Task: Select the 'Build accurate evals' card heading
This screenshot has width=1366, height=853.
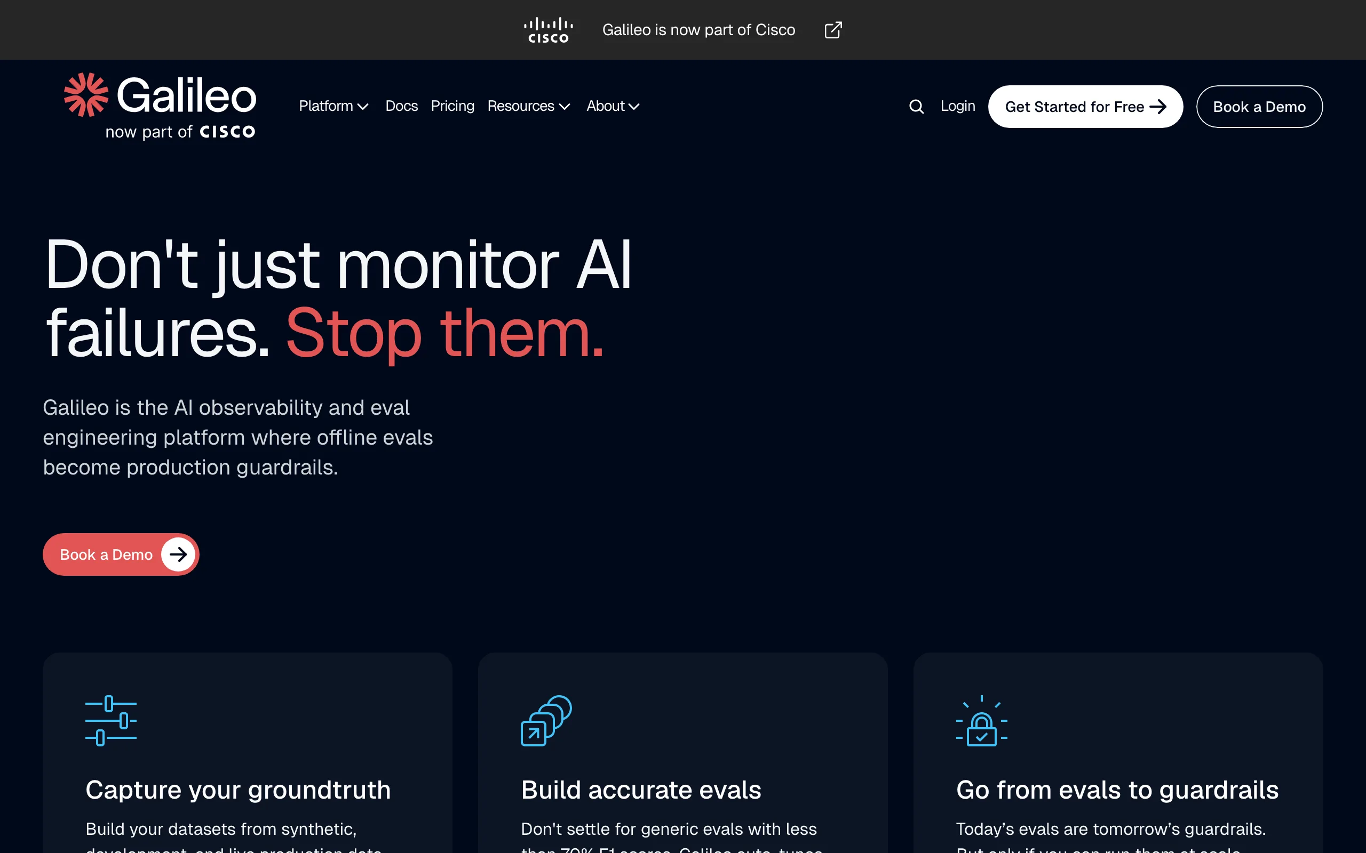Action: pos(641,790)
